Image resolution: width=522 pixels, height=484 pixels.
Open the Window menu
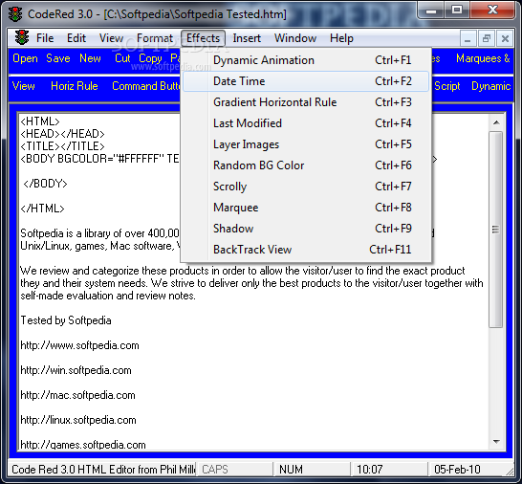coord(295,38)
